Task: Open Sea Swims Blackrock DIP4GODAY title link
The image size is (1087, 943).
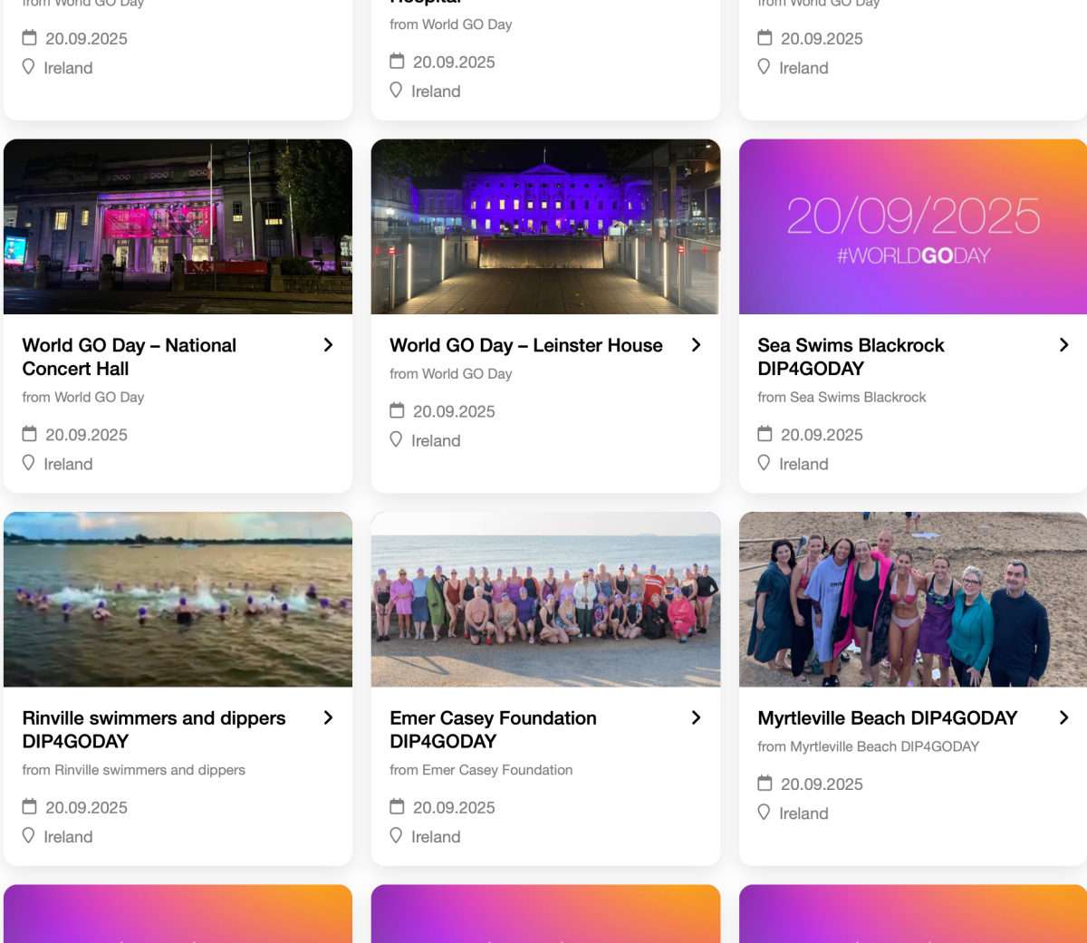Action: pyautogui.click(x=850, y=357)
